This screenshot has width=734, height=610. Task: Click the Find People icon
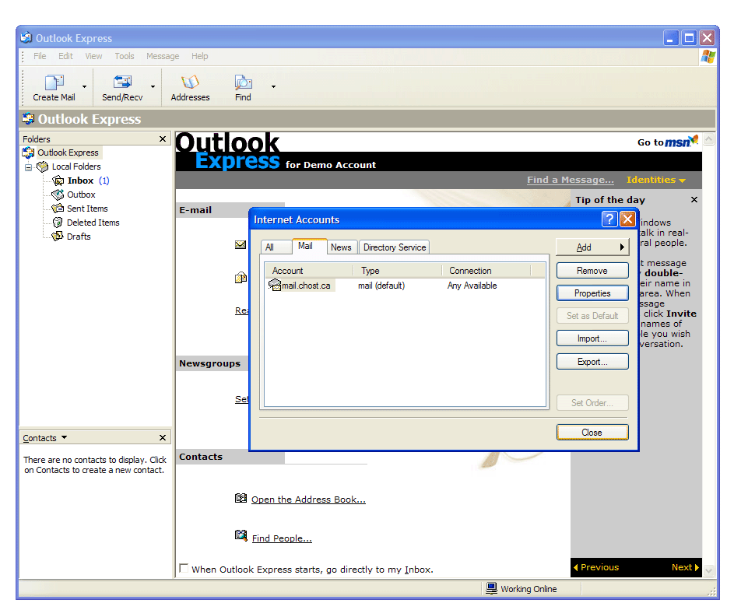[x=241, y=535]
